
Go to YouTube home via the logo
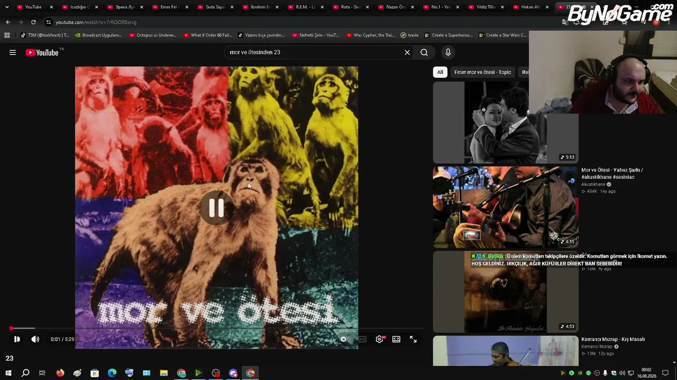(x=42, y=52)
